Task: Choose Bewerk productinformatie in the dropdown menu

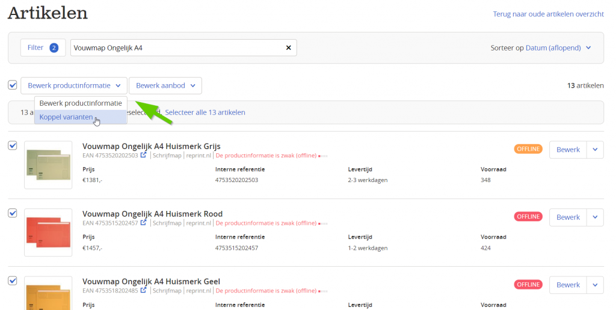Action: click(x=81, y=103)
